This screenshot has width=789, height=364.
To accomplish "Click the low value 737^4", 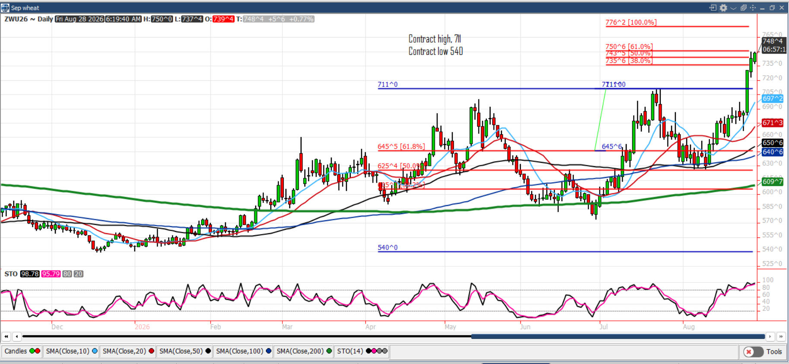I will click(x=192, y=19).
